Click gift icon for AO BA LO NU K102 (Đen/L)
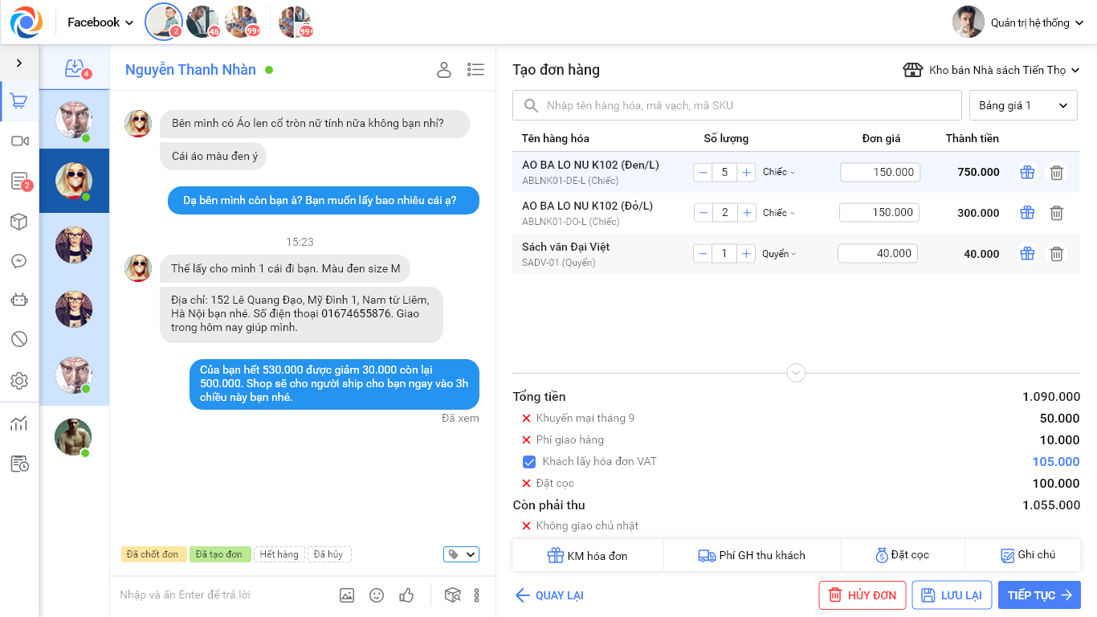The width and height of the screenshot is (1097, 617). click(1027, 172)
